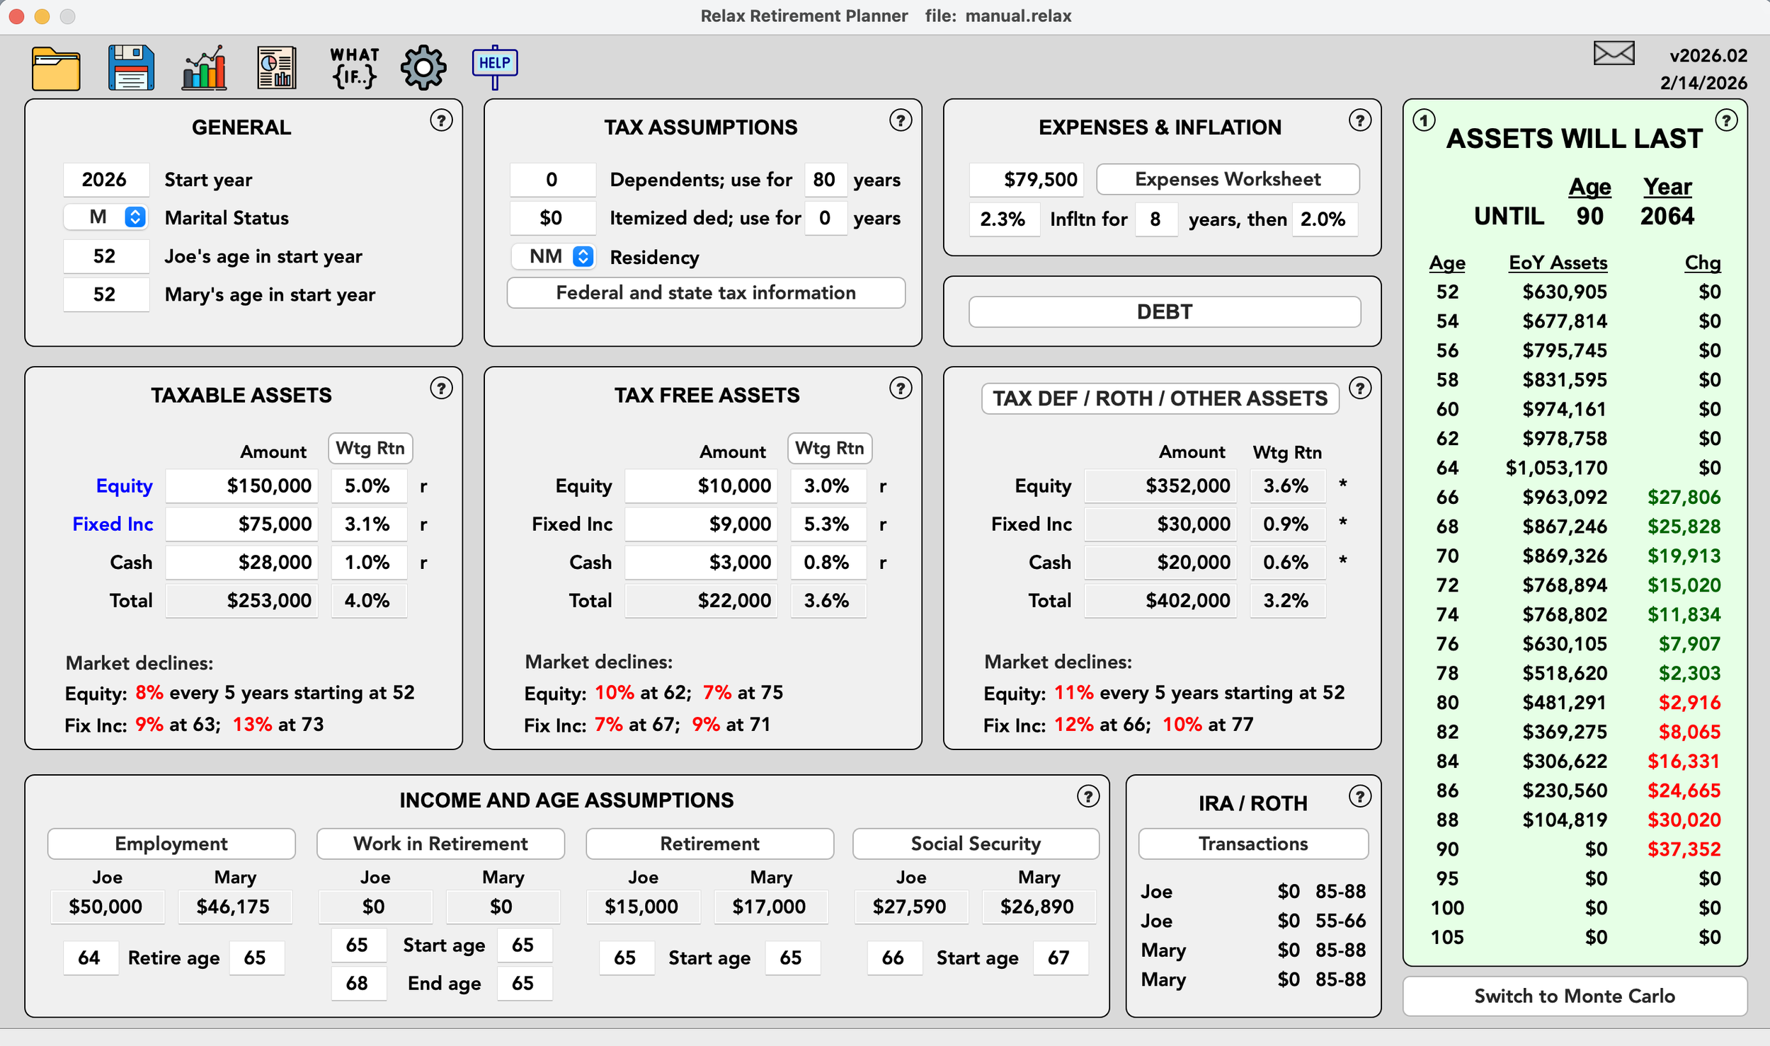Open a plan file with the folder icon

[56, 69]
